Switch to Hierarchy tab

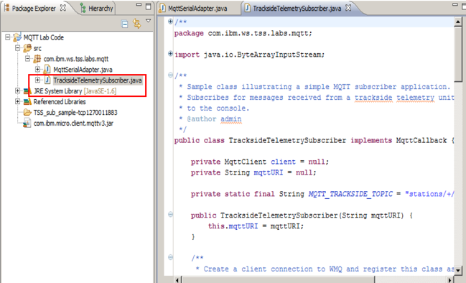pyautogui.click(x=101, y=9)
